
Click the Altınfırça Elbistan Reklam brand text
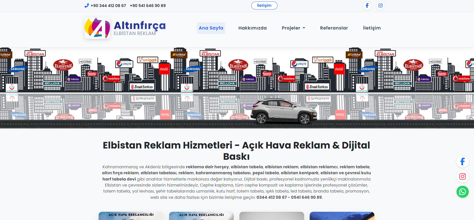[140, 28]
